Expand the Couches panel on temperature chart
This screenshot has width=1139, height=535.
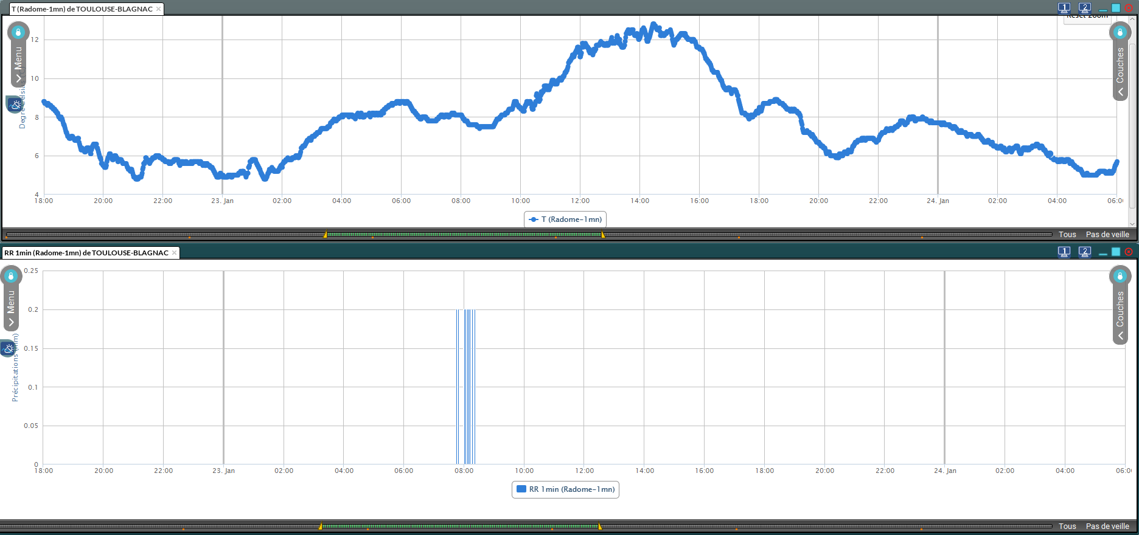[x=1120, y=92]
